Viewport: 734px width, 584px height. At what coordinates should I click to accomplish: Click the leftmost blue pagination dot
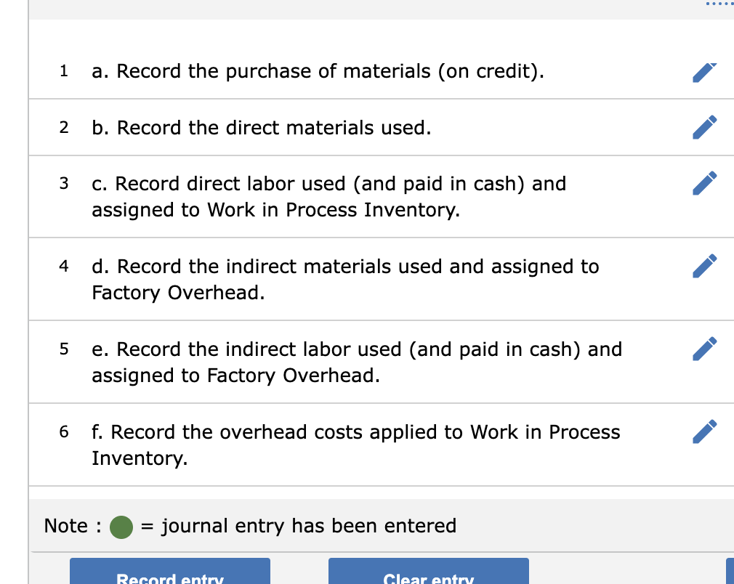pyautogui.click(x=706, y=4)
